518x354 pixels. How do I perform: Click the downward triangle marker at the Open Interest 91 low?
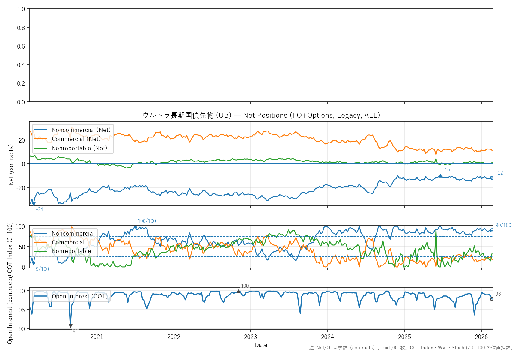tap(70, 326)
